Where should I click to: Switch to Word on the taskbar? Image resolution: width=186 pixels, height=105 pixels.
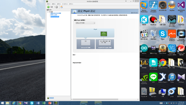(38, 103)
